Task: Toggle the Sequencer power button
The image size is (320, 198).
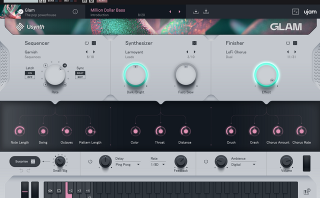Action: (x=86, y=43)
